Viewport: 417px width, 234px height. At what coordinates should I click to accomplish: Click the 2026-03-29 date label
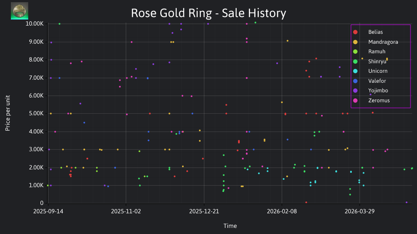coord(360,211)
